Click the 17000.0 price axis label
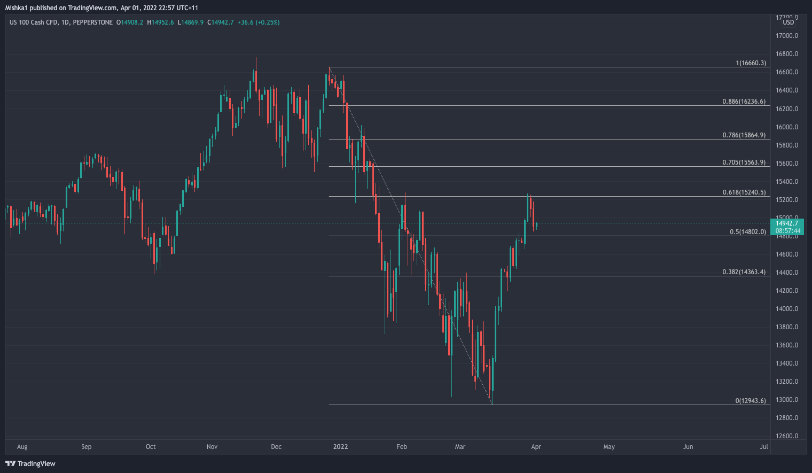The height and width of the screenshot is (473, 812). point(787,36)
